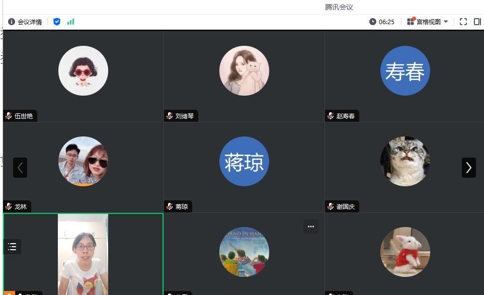Screen dimensions: 484x295
Task: Click the 06:25 meeting timer
Action: point(382,22)
